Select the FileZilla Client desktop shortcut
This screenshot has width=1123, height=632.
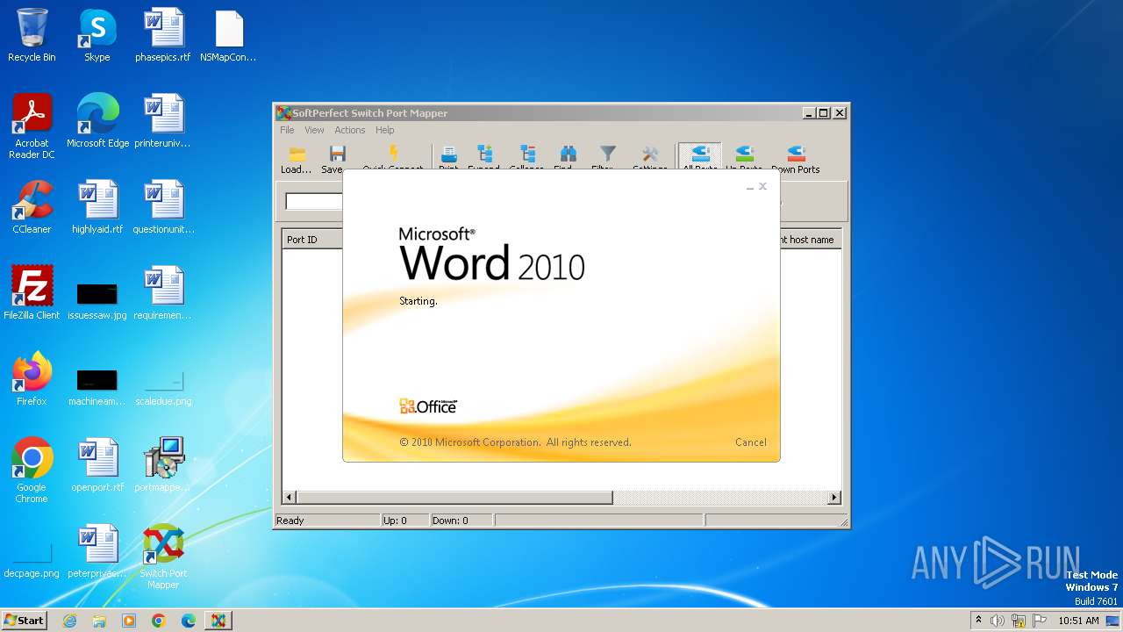click(32, 293)
